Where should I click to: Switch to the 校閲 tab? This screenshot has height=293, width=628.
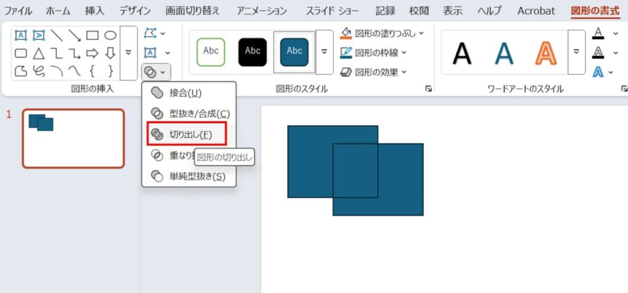(x=419, y=11)
